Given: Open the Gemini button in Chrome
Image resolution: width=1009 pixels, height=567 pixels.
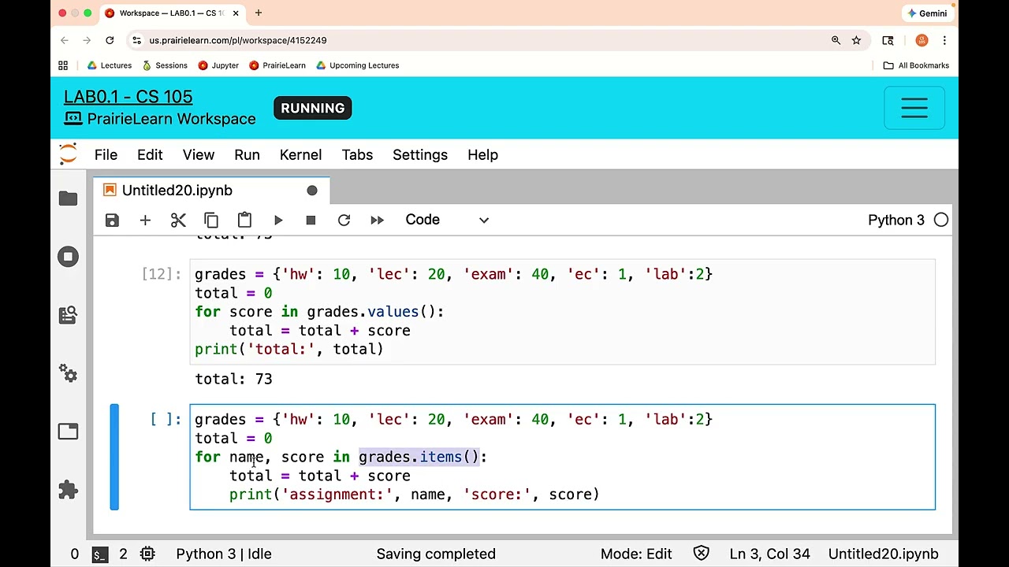Looking at the screenshot, I should coord(927,13).
